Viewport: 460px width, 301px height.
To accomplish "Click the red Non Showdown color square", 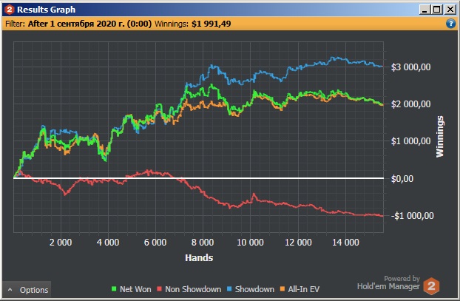I will (159, 289).
